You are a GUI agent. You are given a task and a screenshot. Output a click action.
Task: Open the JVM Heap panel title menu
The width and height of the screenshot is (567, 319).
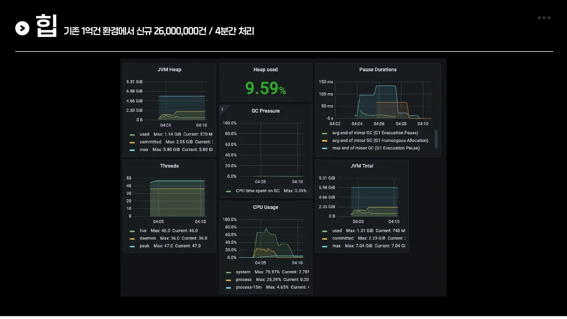(169, 70)
